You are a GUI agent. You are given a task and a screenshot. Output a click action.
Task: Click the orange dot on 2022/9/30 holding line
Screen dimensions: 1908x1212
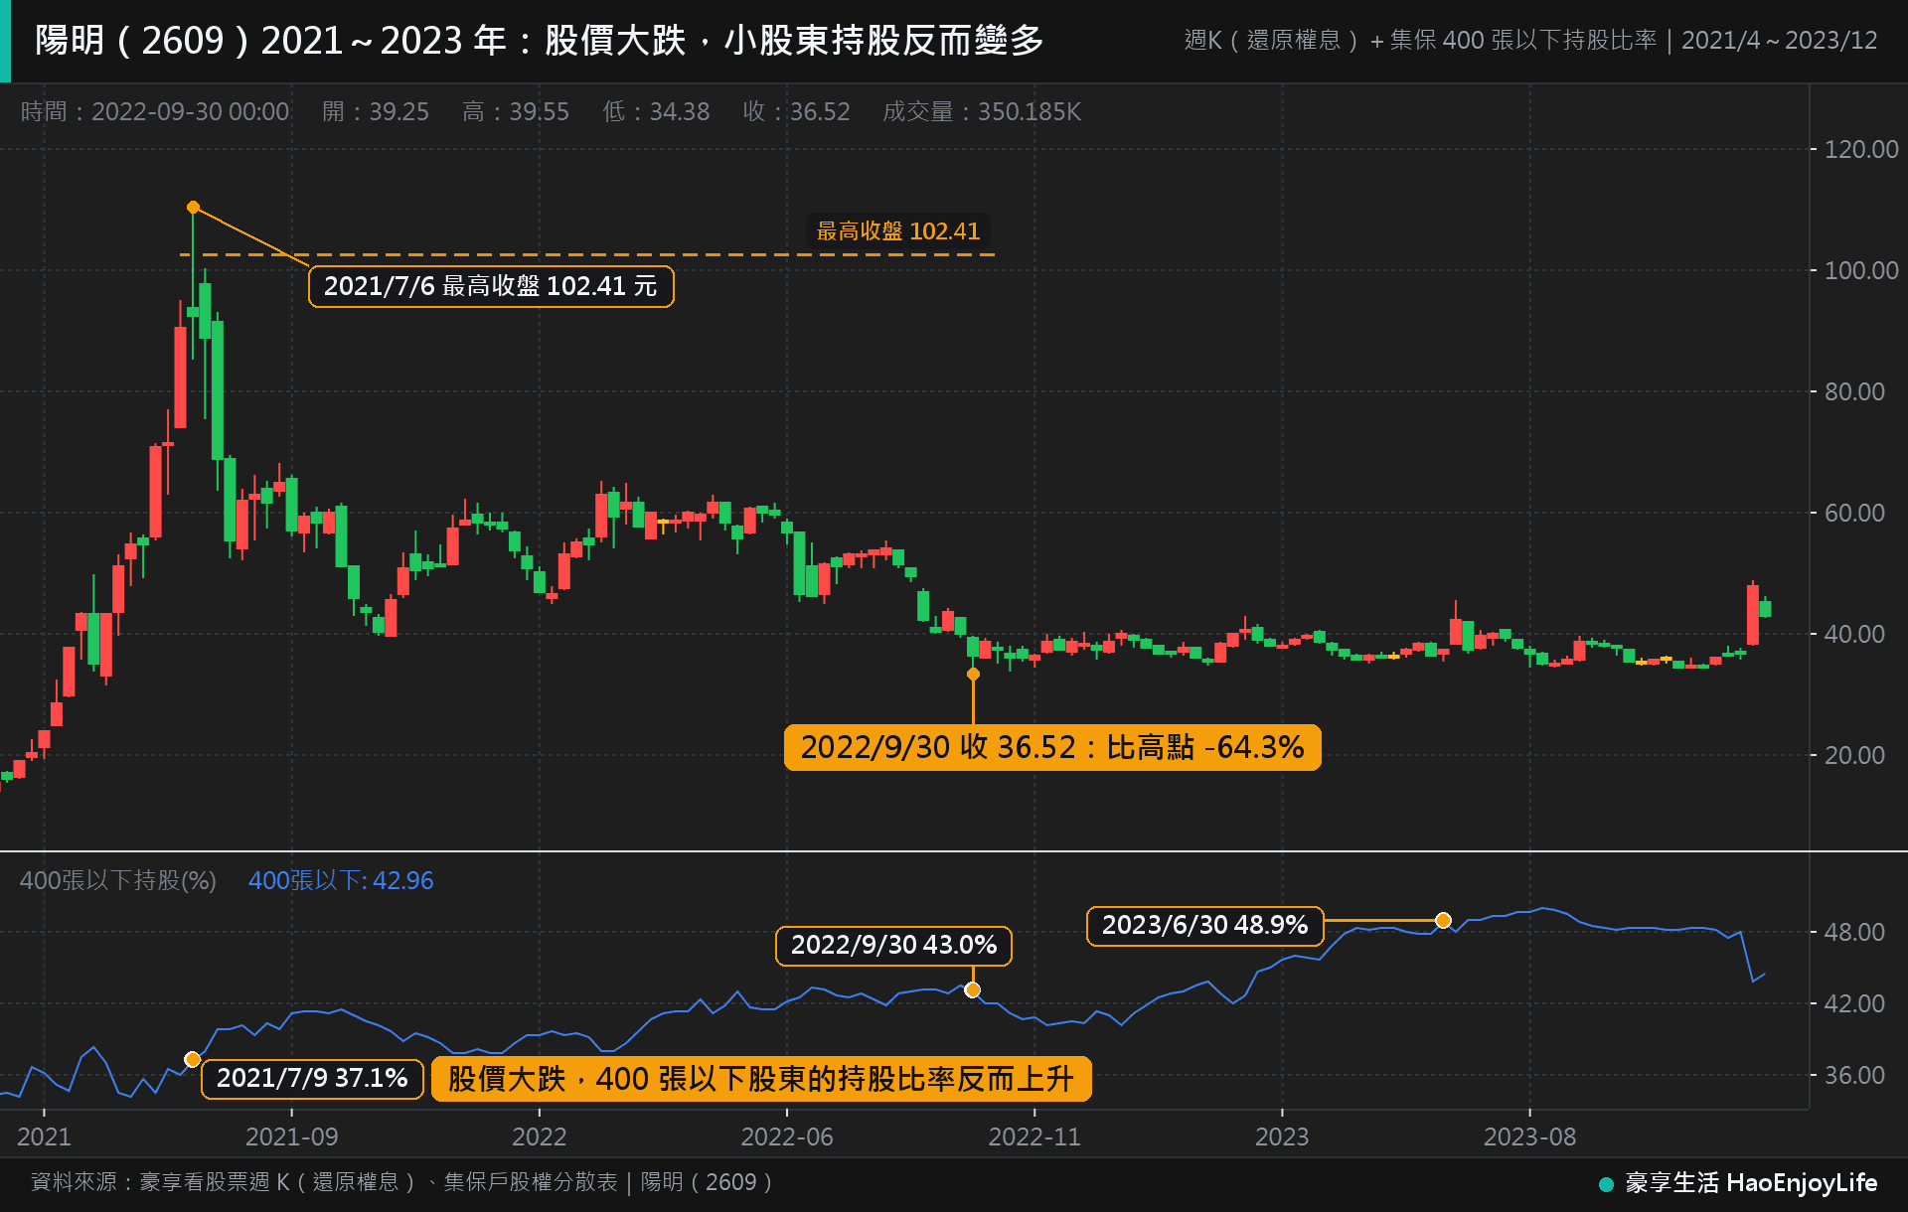[x=973, y=989]
